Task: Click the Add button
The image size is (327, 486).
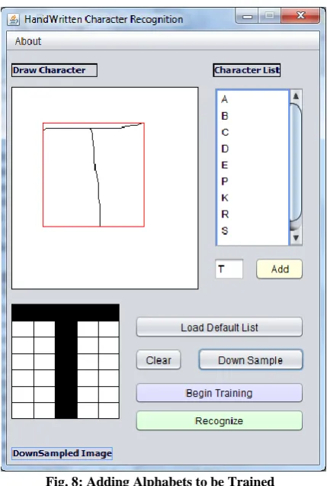Action: coord(279,269)
